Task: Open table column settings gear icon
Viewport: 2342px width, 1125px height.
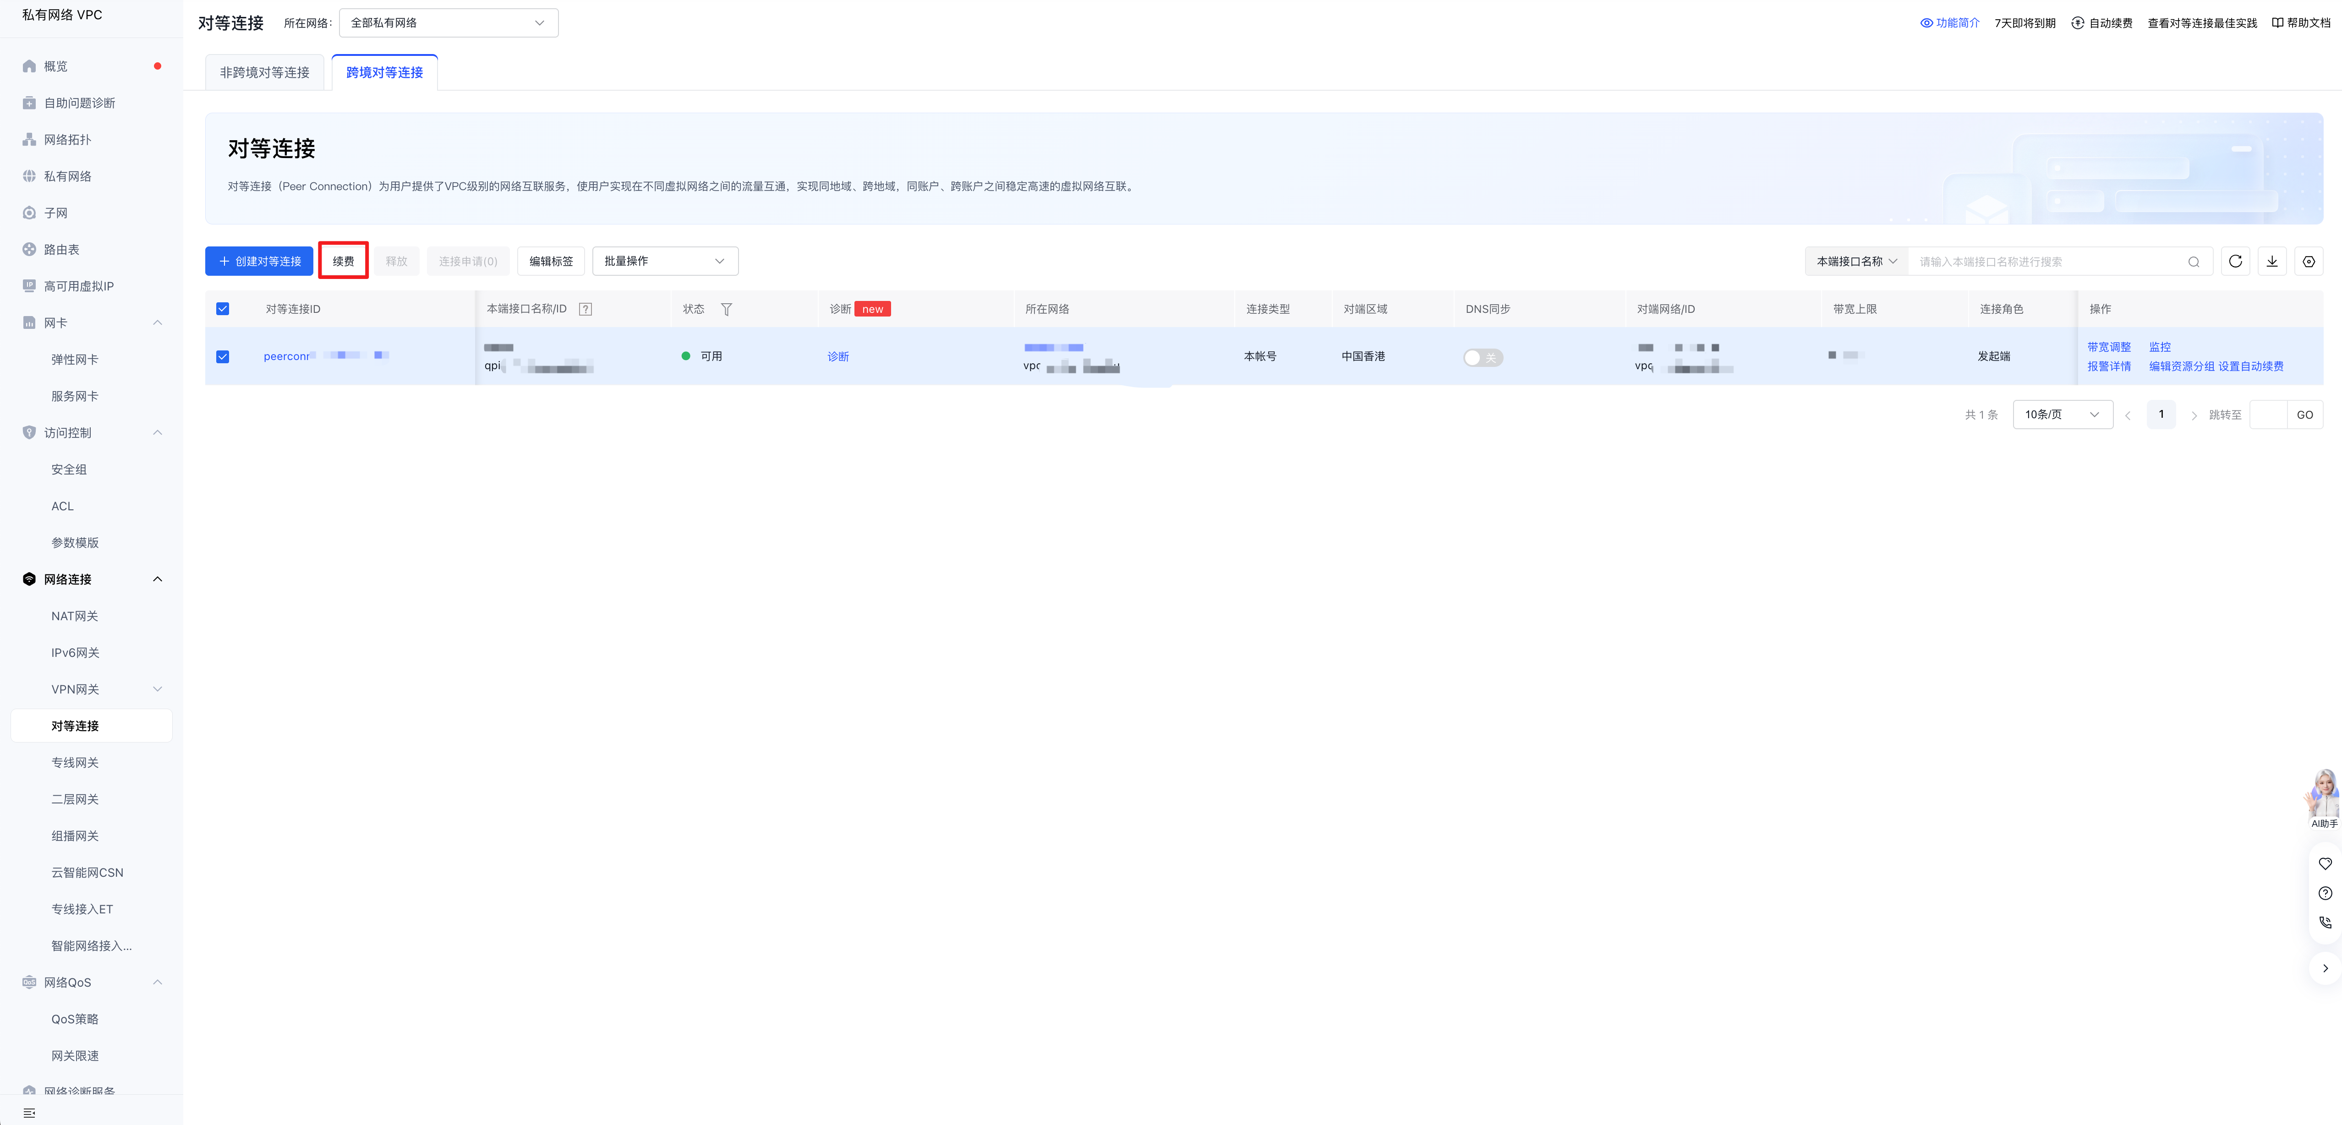Action: pos(2309,262)
